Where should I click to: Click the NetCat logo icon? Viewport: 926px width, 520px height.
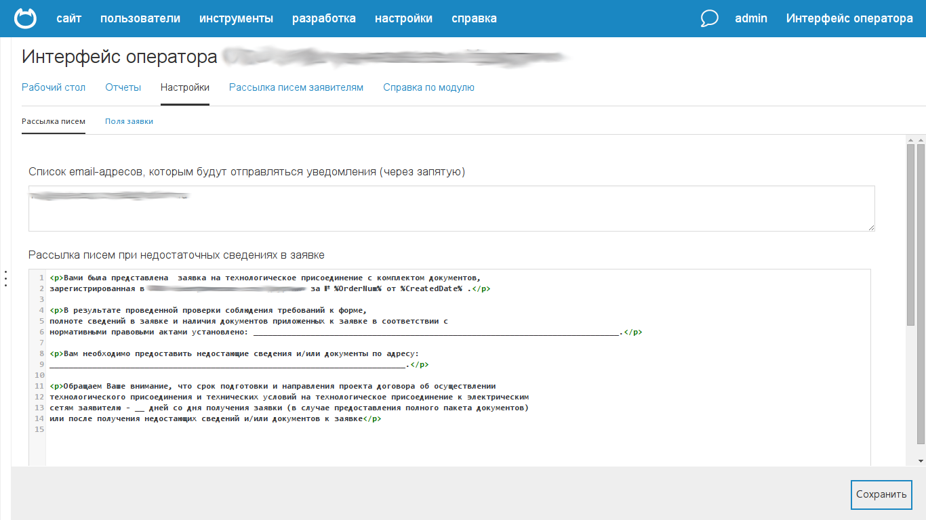coord(26,18)
